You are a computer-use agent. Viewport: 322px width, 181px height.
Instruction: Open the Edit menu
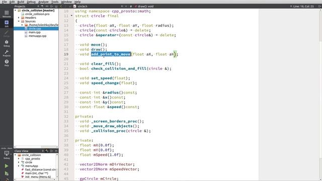tap(12, 2)
